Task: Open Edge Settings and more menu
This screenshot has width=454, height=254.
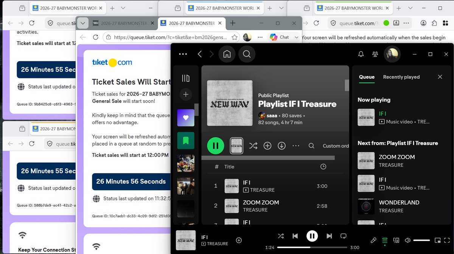Action: point(260,37)
